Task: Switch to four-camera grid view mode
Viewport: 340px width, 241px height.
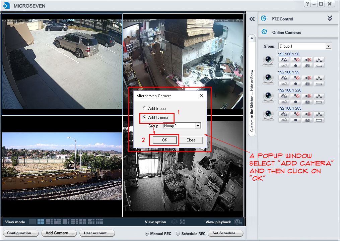Action: pos(41,222)
